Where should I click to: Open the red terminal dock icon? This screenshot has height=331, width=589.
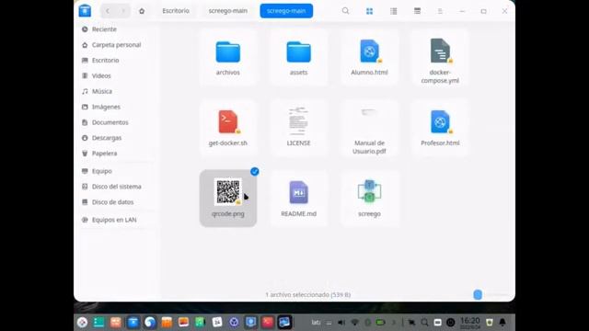(x=268, y=322)
